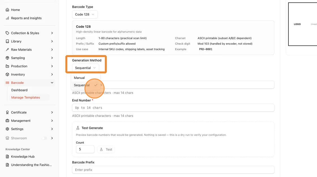Screen dimensions: 317x177
Task: Click the Production factory icon
Action: click(x=7, y=66)
